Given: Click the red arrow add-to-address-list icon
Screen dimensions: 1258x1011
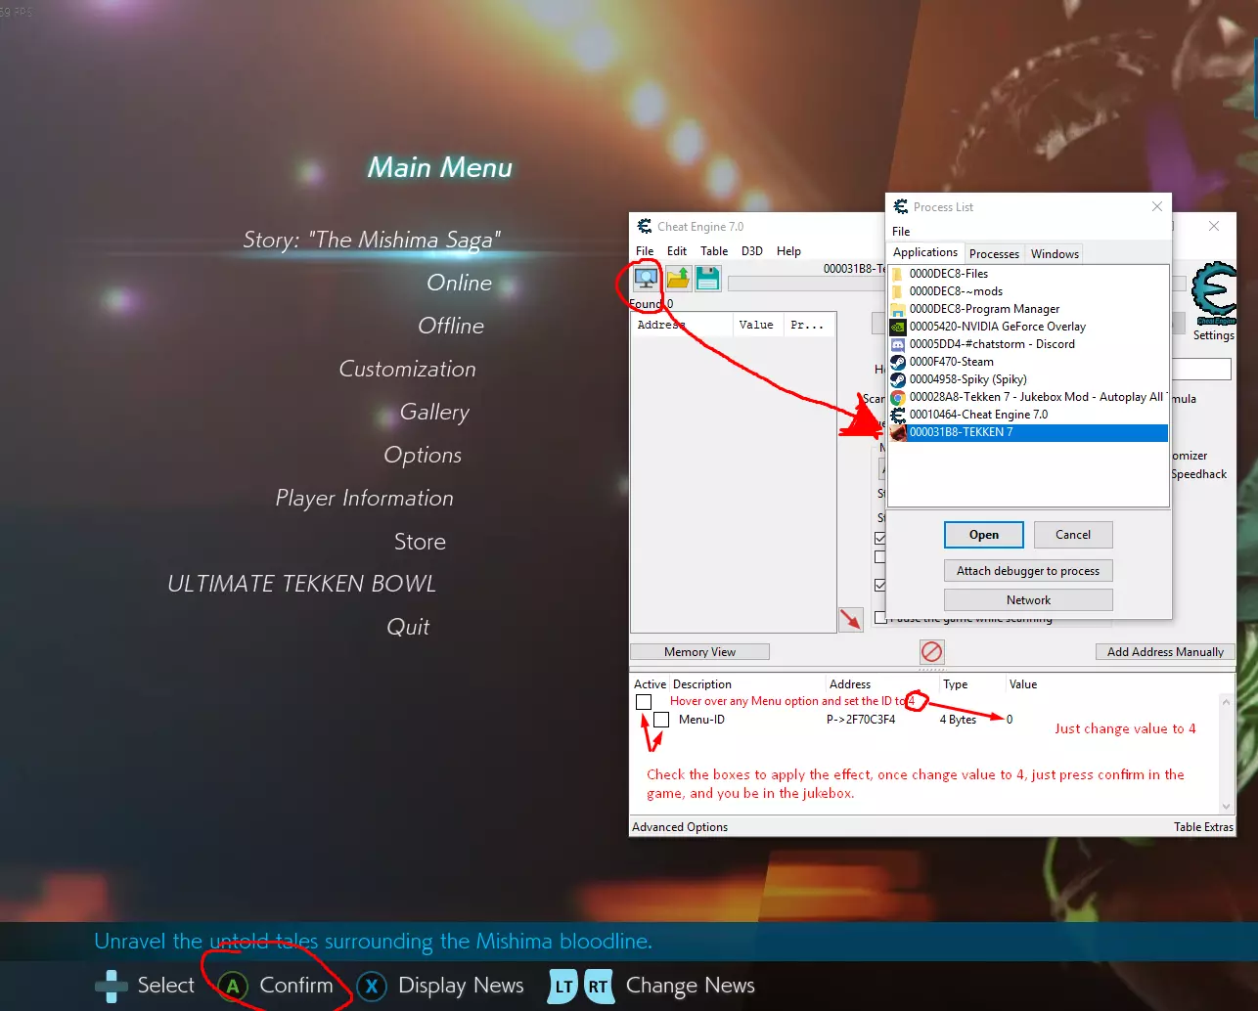Looking at the screenshot, I should coord(851,619).
